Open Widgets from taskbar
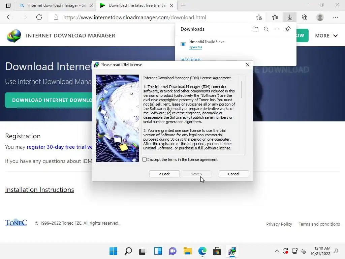Viewport: 345px width, 259px height. click(x=158, y=251)
